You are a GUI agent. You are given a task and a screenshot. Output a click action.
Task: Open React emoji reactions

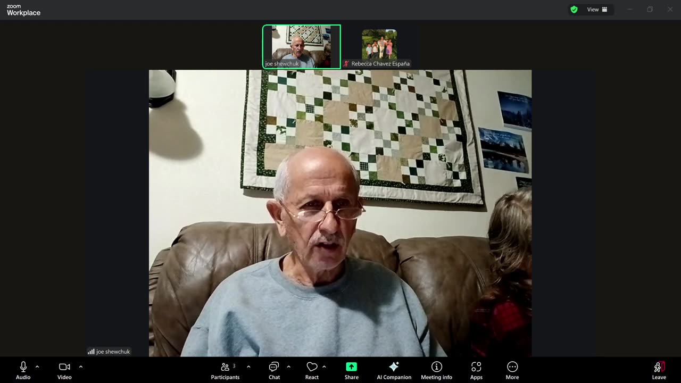[312, 370]
